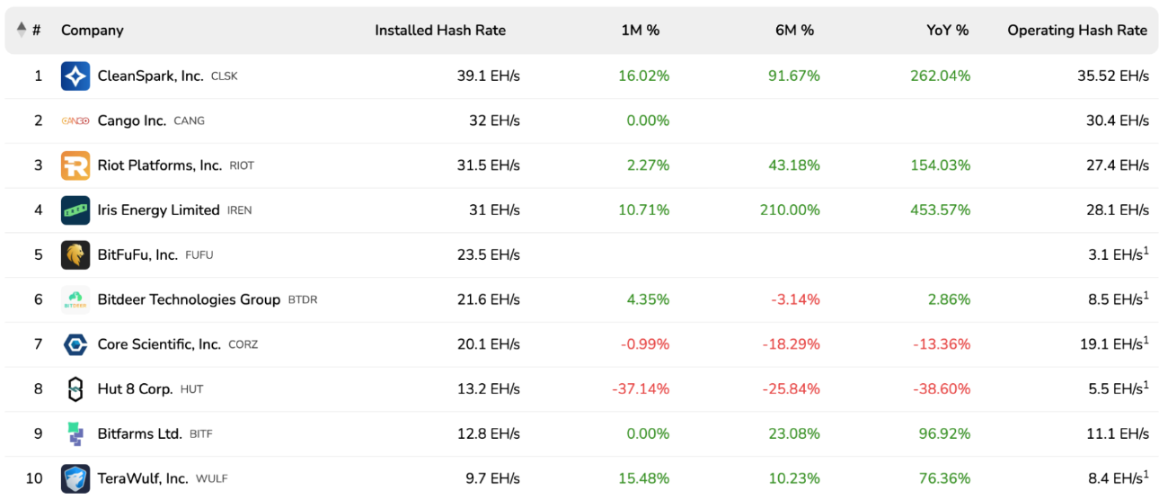Sort table by Installed Hash Rate header
This screenshot has width=1159, height=499.
440,31
